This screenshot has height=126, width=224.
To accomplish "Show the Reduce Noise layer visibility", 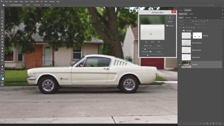I will [x=180, y=50].
